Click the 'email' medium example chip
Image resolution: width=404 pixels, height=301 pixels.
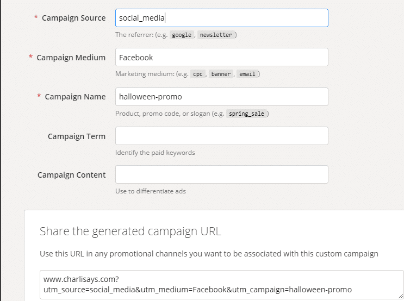(x=247, y=74)
